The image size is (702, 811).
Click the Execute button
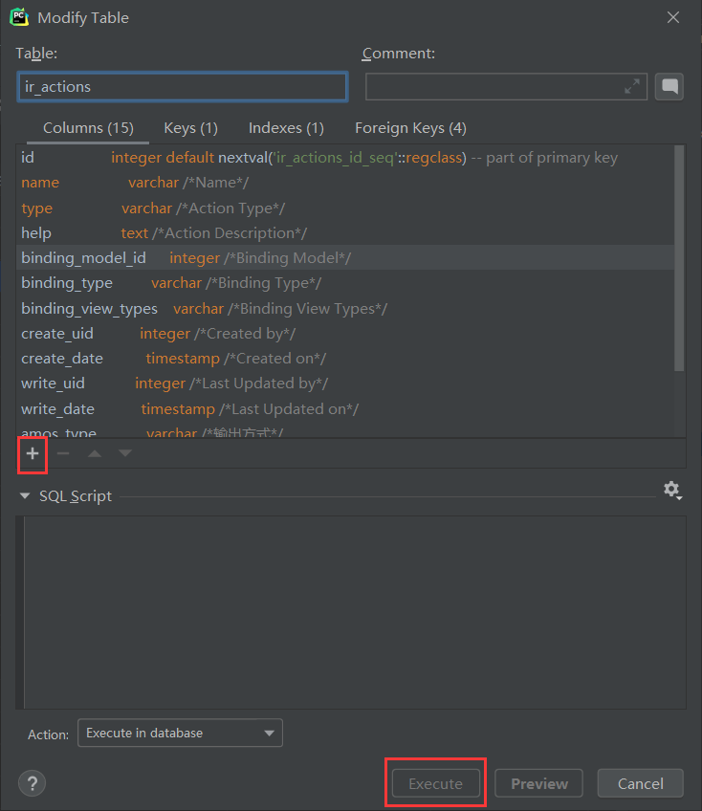tap(435, 783)
